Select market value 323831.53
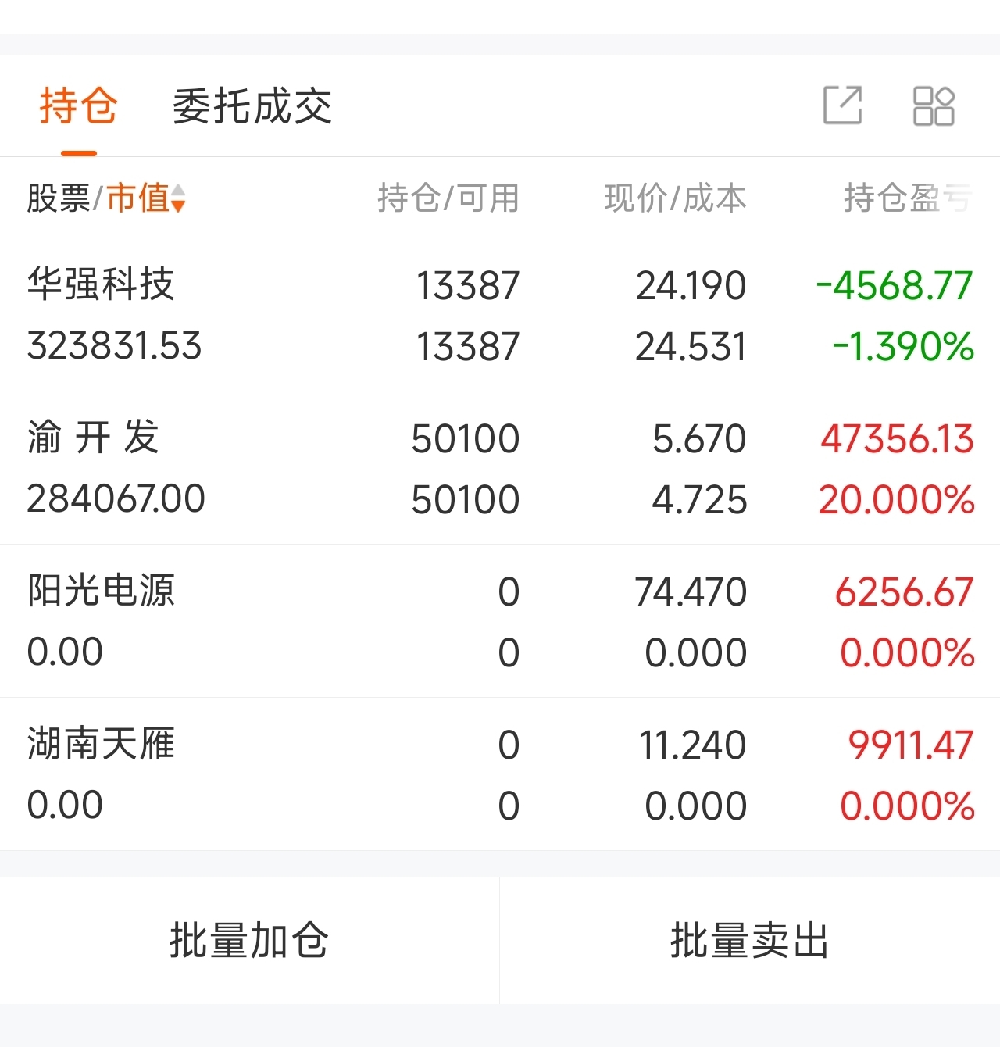This screenshot has height=1047, width=1000. [x=114, y=346]
